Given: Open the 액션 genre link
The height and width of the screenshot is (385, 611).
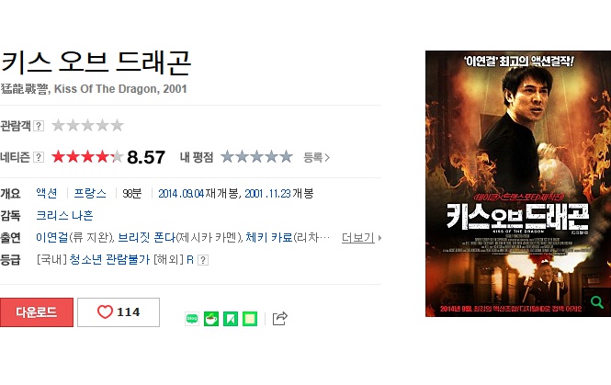Looking at the screenshot, I should pos(47,193).
